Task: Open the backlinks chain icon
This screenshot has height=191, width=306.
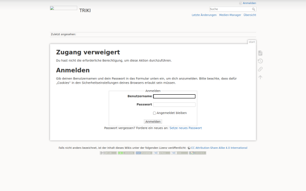Action: tap(260, 69)
